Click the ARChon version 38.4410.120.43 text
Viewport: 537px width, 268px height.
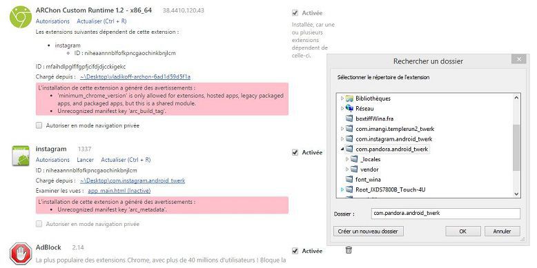[x=183, y=10]
